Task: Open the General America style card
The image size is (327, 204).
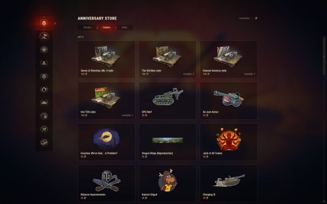Action: click(229, 59)
